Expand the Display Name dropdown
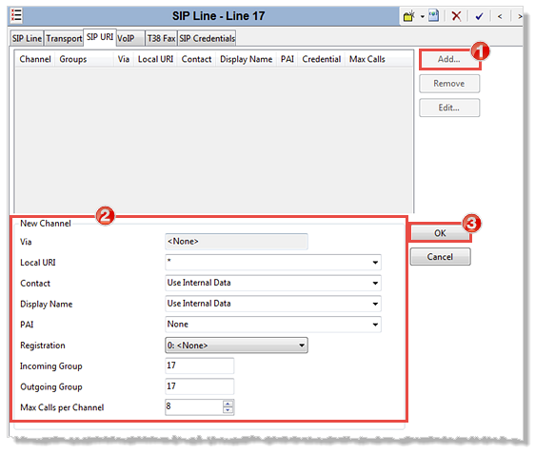535x454 pixels. 375,304
